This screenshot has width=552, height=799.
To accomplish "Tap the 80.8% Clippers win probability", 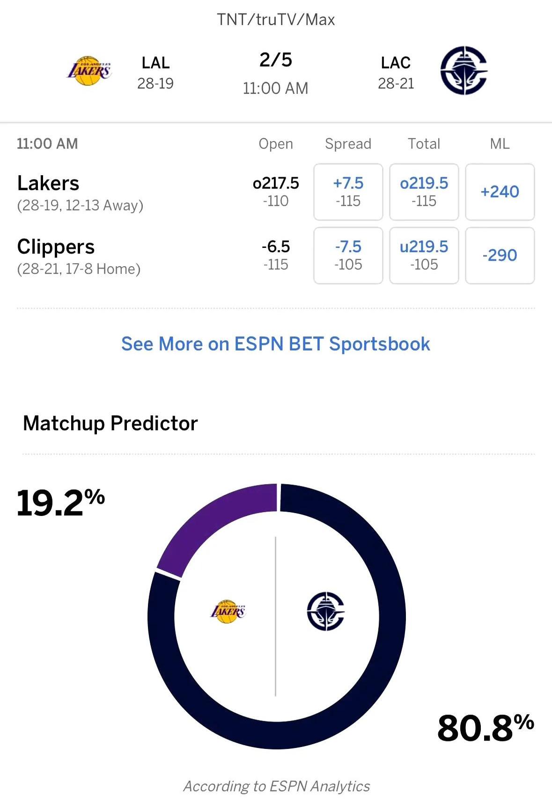I will (x=486, y=728).
